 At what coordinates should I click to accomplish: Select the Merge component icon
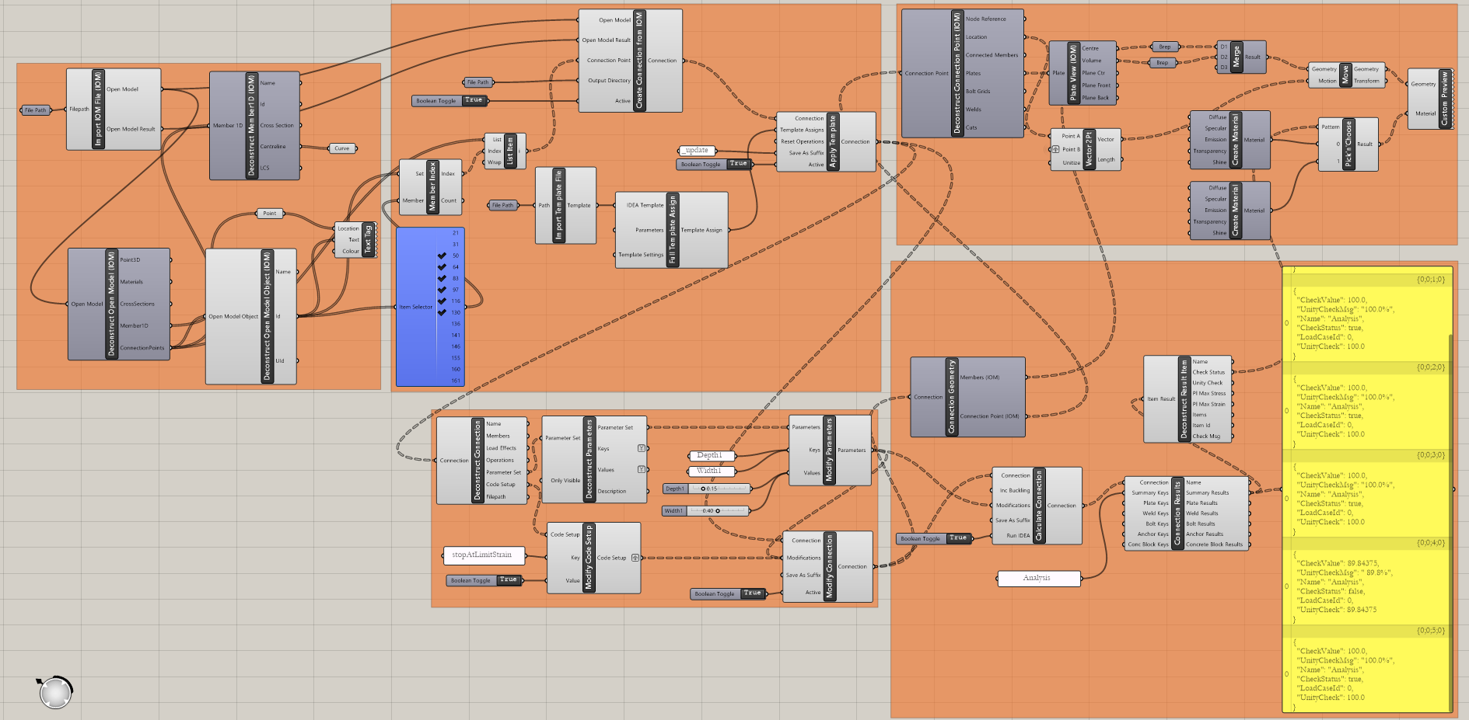tap(1236, 56)
